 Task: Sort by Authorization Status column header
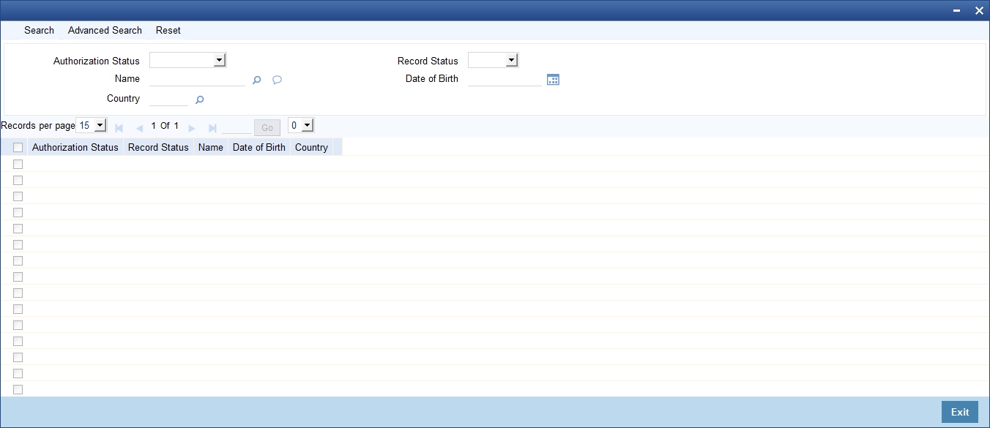pos(75,147)
